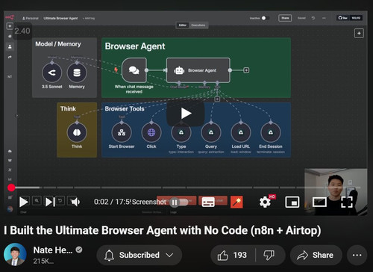The width and height of the screenshot is (373, 272).
Task: Click the Share button below the video
Action: 316,255
